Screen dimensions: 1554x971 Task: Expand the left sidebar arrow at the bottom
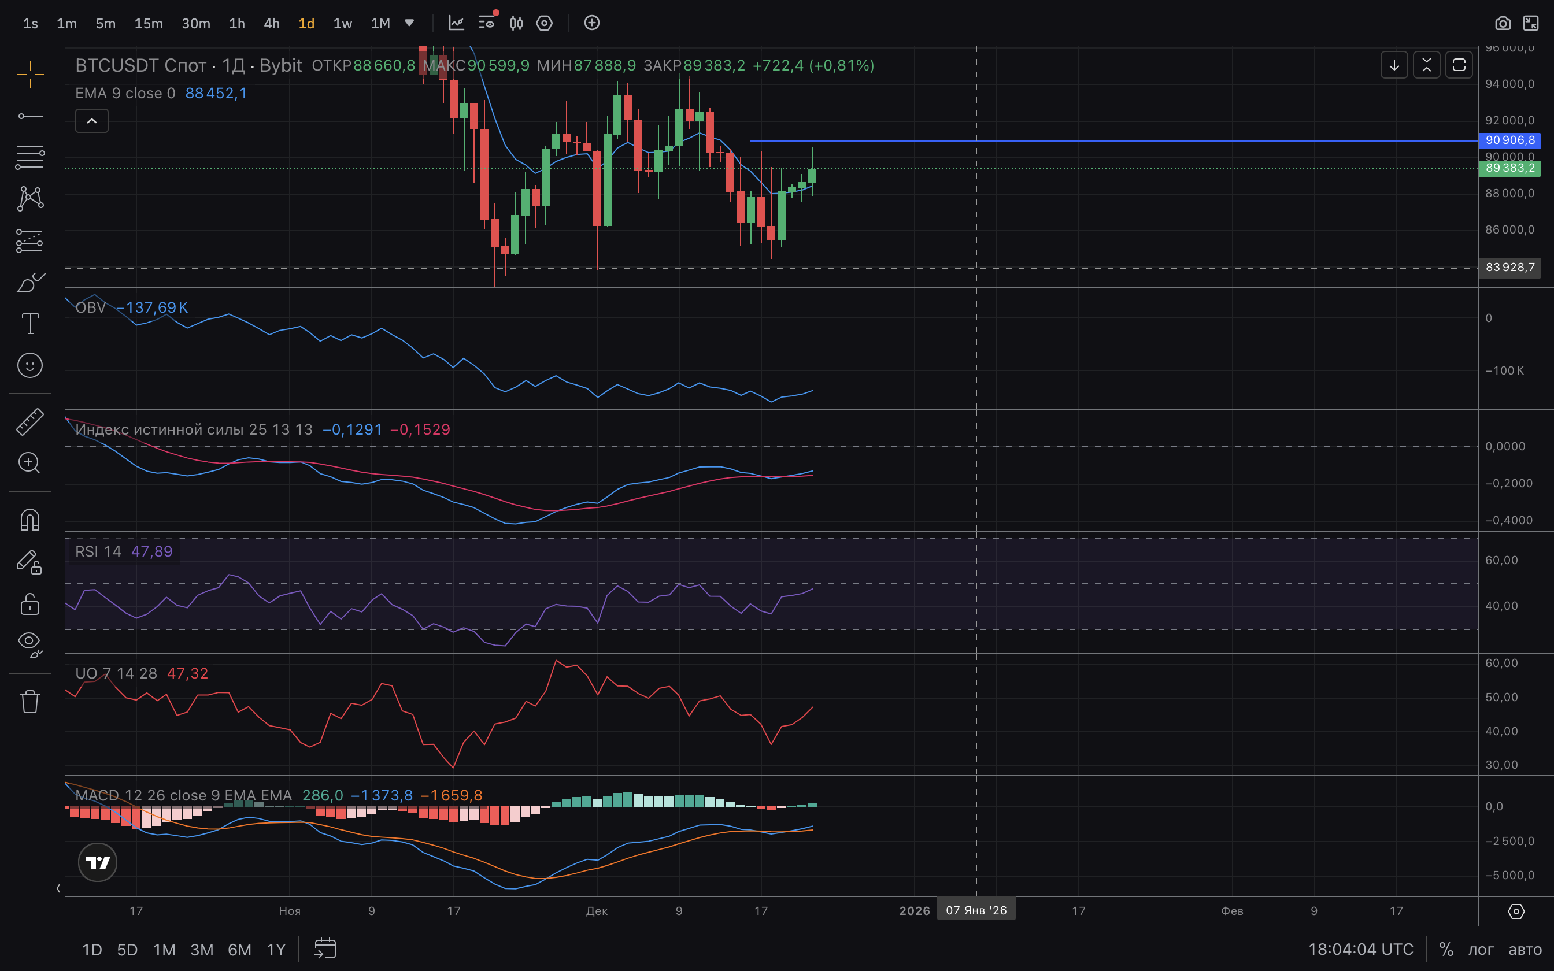pos(58,888)
